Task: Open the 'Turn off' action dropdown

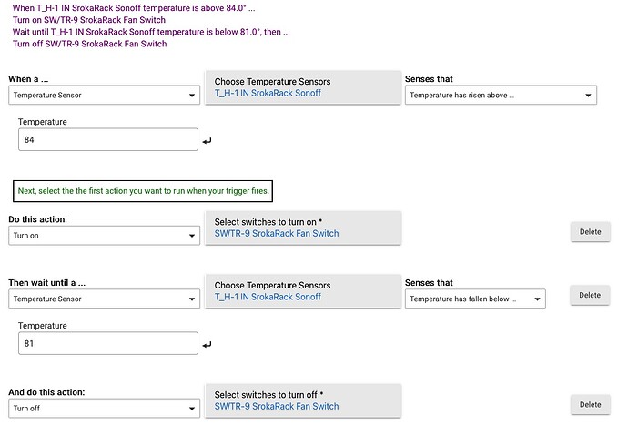Action: 104,409
